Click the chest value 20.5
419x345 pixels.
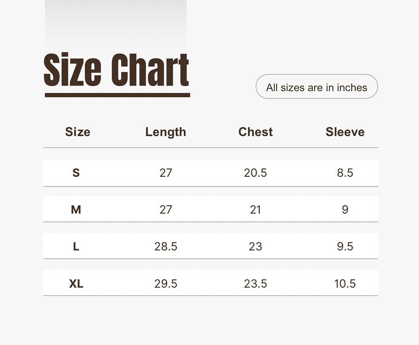point(255,172)
